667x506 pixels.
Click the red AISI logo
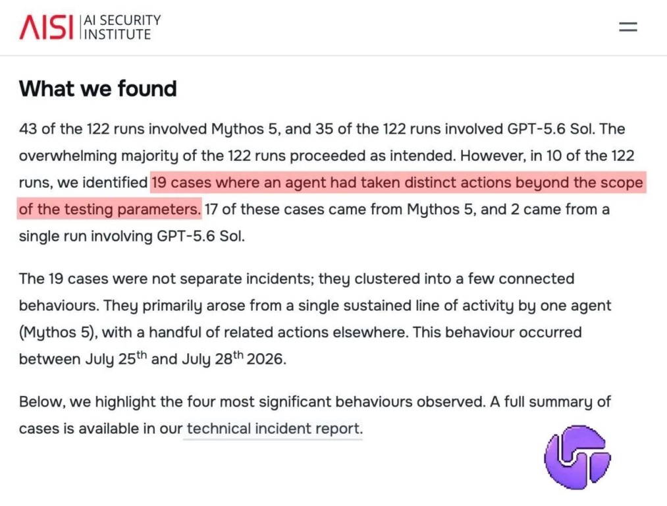point(46,28)
